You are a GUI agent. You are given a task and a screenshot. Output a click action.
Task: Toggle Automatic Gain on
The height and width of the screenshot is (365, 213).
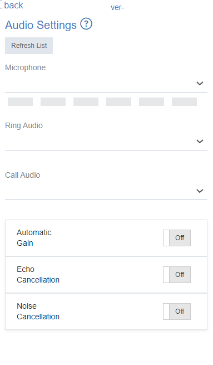coord(177,238)
